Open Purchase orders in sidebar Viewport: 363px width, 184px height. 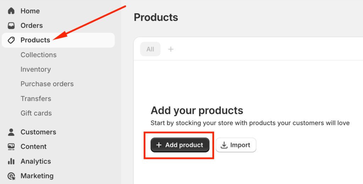[x=47, y=84]
